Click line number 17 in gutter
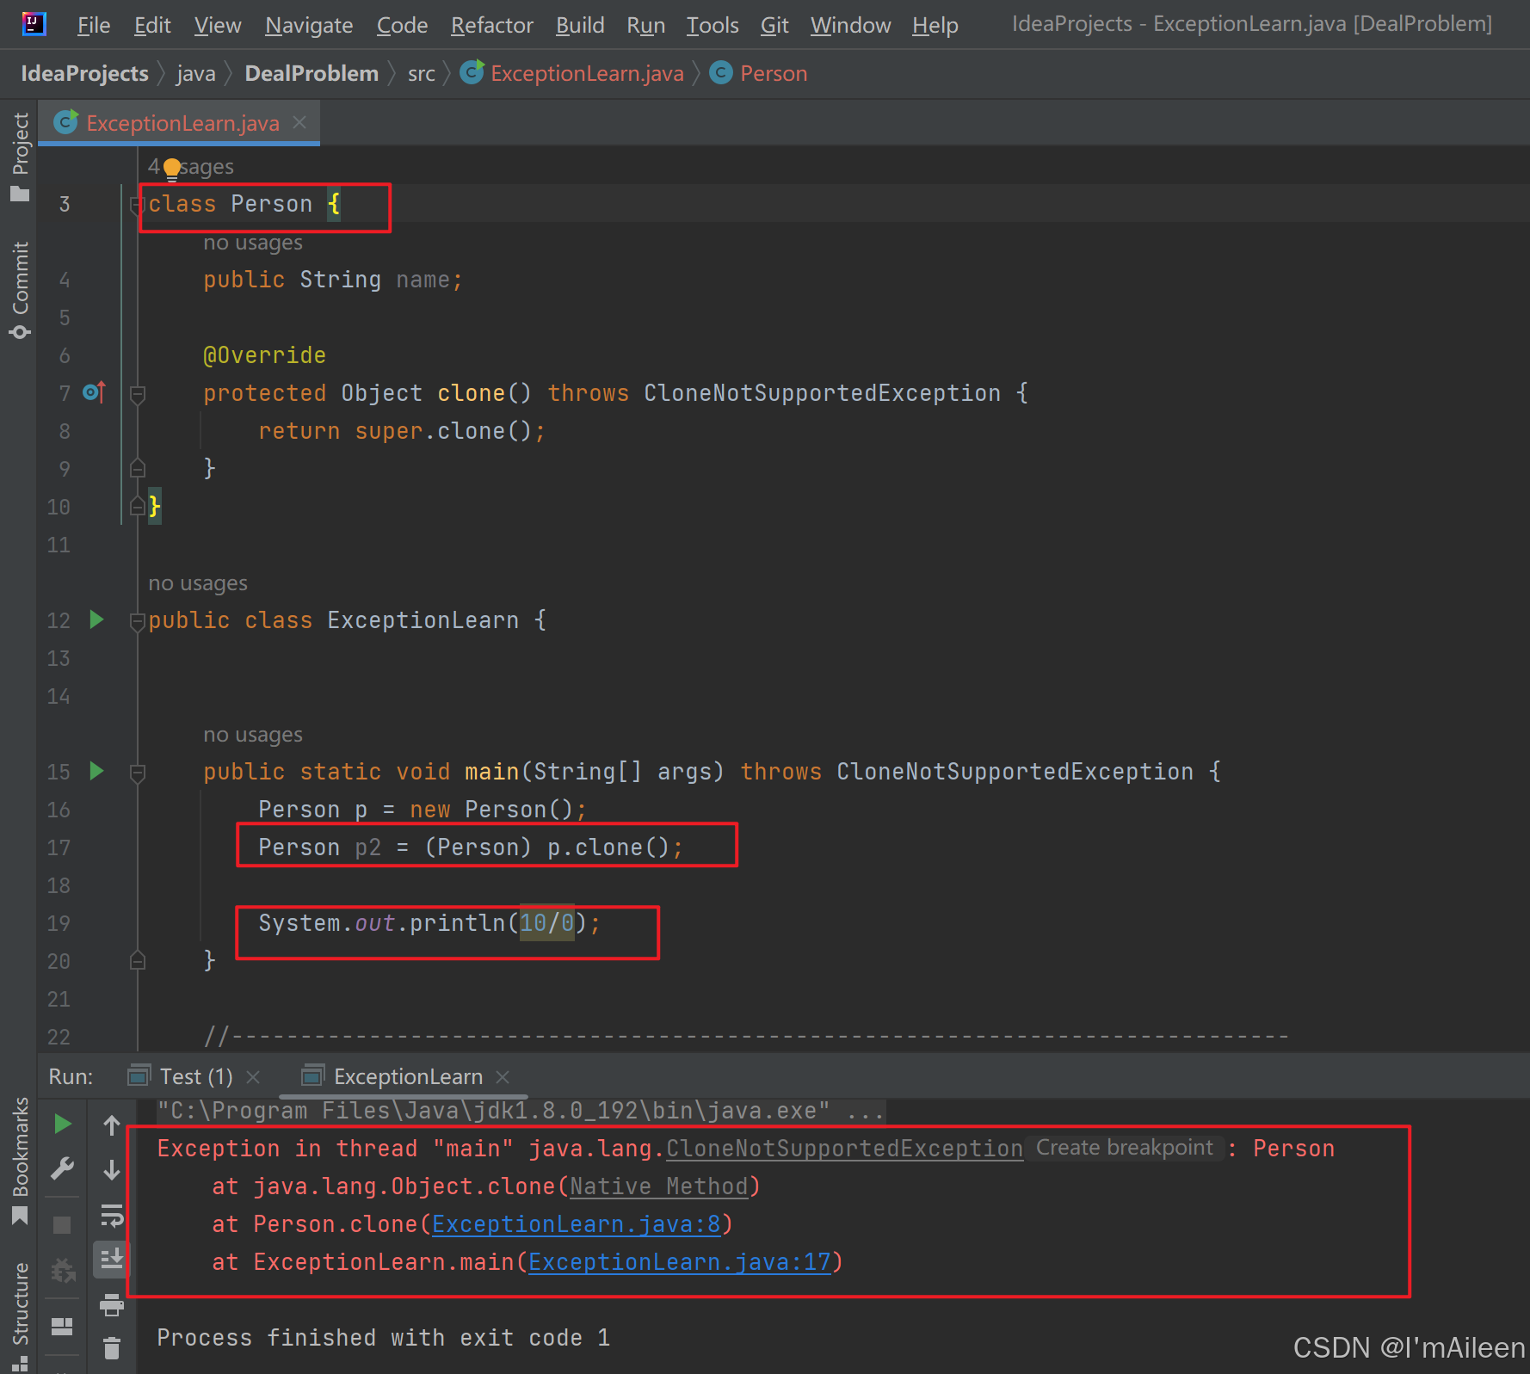Viewport: 1530px width, 1374px height. point(59,847)
